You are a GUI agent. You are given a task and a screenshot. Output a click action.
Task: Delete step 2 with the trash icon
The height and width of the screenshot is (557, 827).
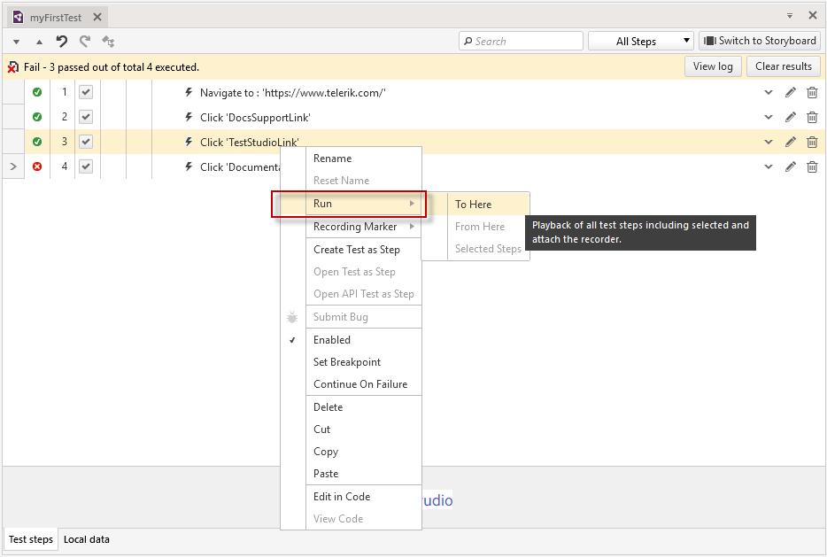click(812, 117)
